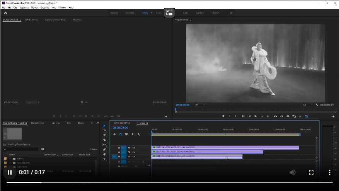The height and width of the screenshot is (191, 339).
Task: Select the Type tool
Action: tap(104, 159)
